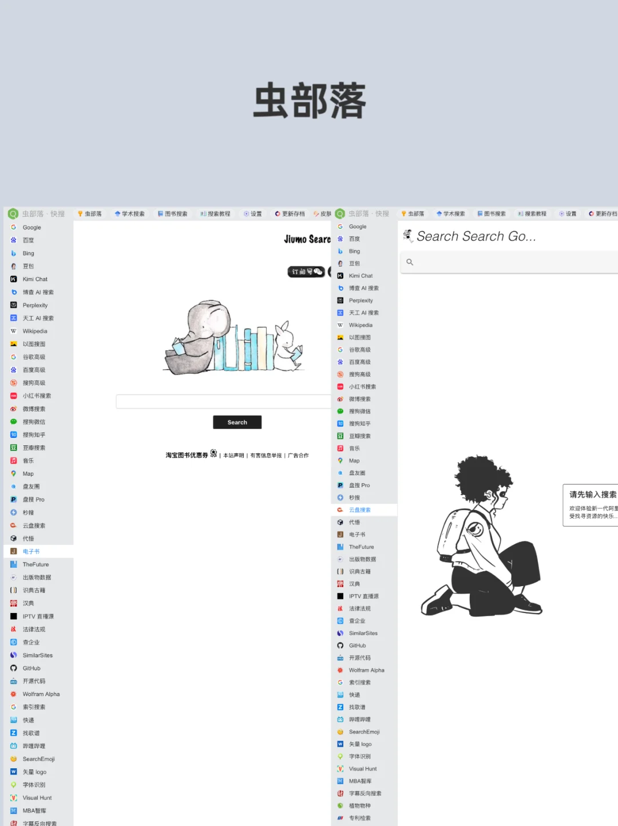Open the 广告合作 footer link

[298, 456]
